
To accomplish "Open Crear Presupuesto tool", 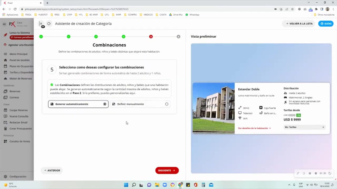I will (21, 128).
